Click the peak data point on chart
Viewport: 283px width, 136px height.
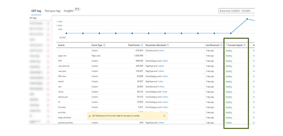[247, 19]
